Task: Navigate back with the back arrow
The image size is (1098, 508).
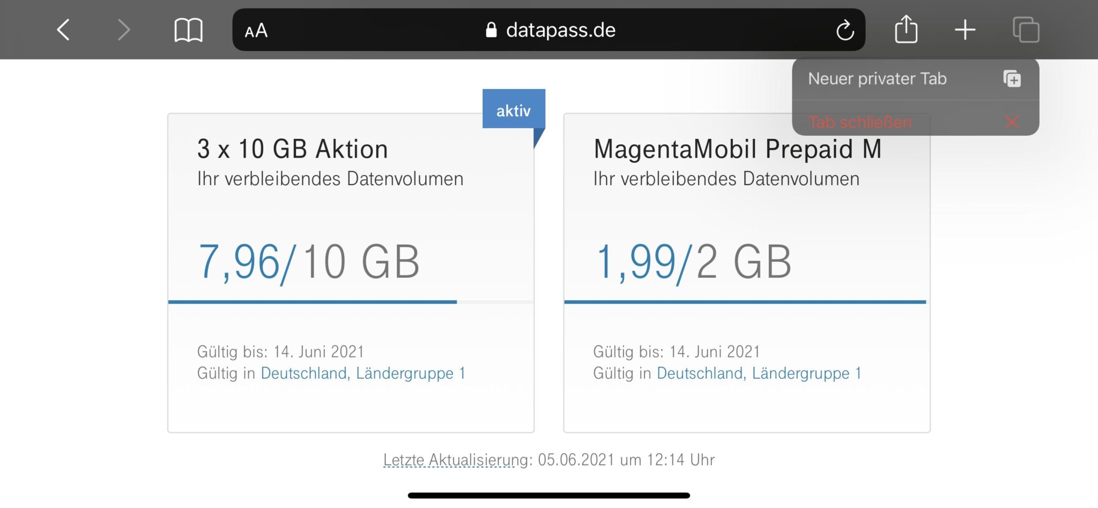Action: (x=63, y=30)
